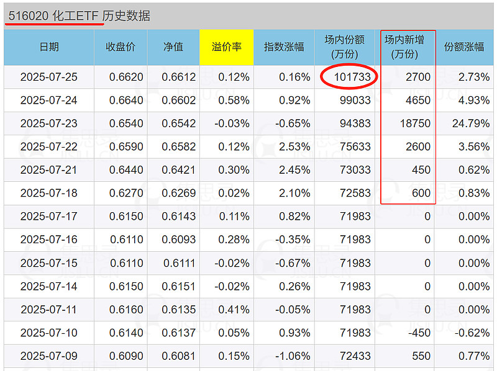Screen dimensions: 497x371
Task: Click the new shares value 2600
Action: [418, 146]
